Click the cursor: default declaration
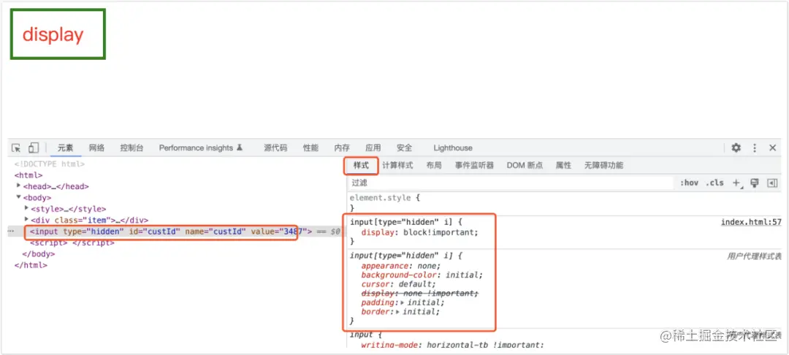789x355 pixels. pyautogui.click(x=399, y=284)
